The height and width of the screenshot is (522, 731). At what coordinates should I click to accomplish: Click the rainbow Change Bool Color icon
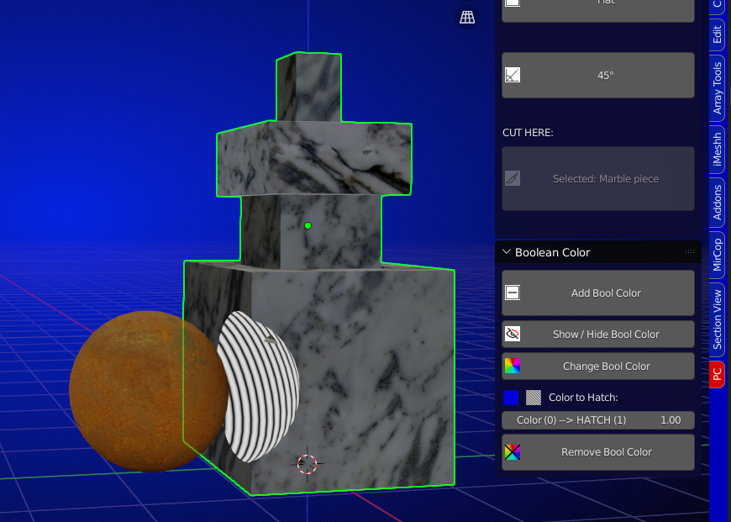(x=513, y=366)
